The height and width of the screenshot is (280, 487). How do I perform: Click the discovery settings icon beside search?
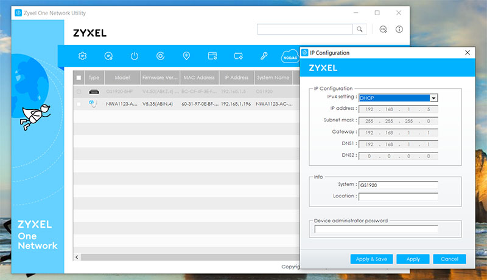(x=383, y=29)
